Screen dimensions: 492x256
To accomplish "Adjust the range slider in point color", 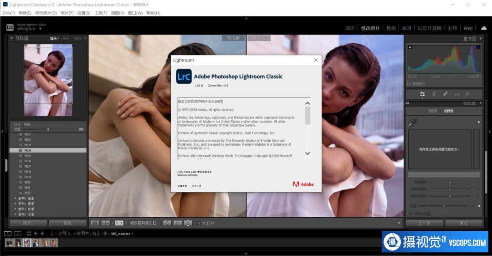I will (x=444, y=206).
